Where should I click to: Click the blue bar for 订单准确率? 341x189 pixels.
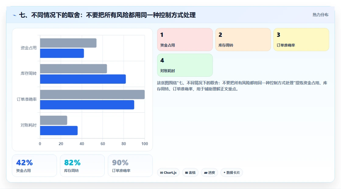pos(87,105)
